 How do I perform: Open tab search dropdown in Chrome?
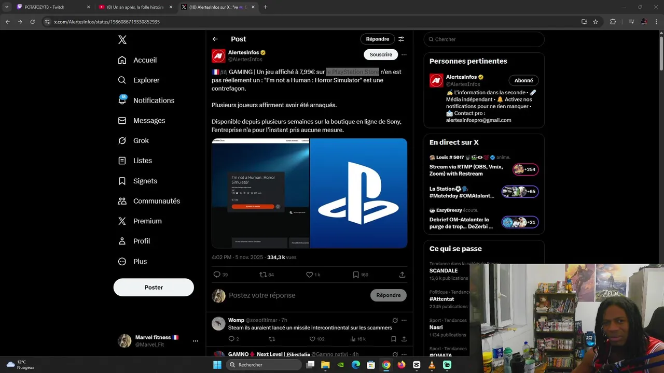(x=7, y=7)
